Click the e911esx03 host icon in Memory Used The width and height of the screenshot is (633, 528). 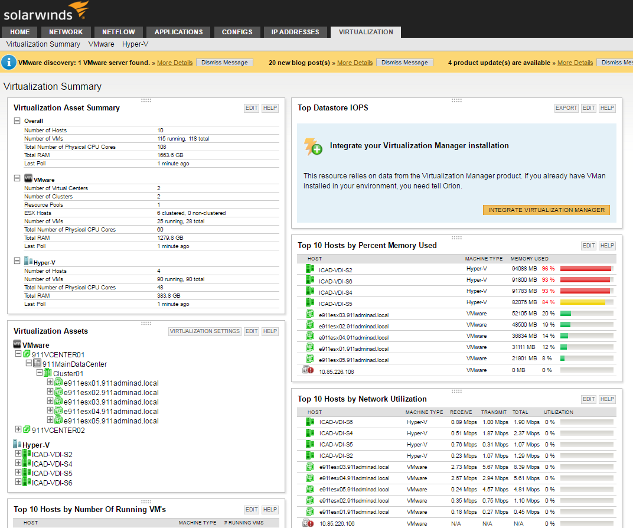point(310,314)
